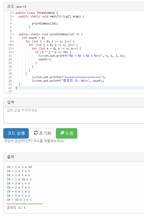Click the class name ThreeCombos
This screenshot has width=144, height=217.
[46, 13]
